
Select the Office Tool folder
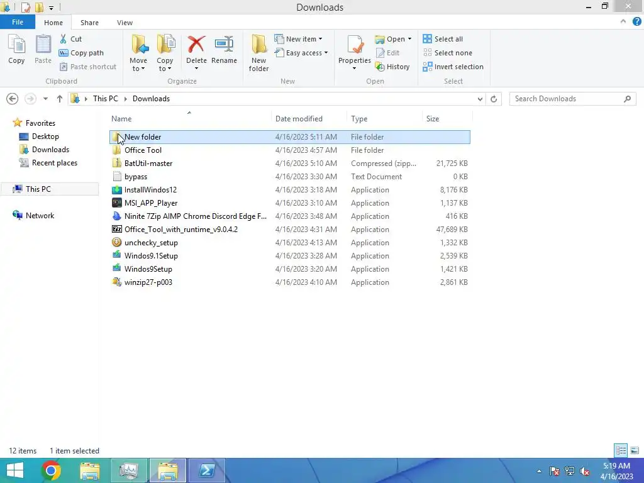pos(289,150)
